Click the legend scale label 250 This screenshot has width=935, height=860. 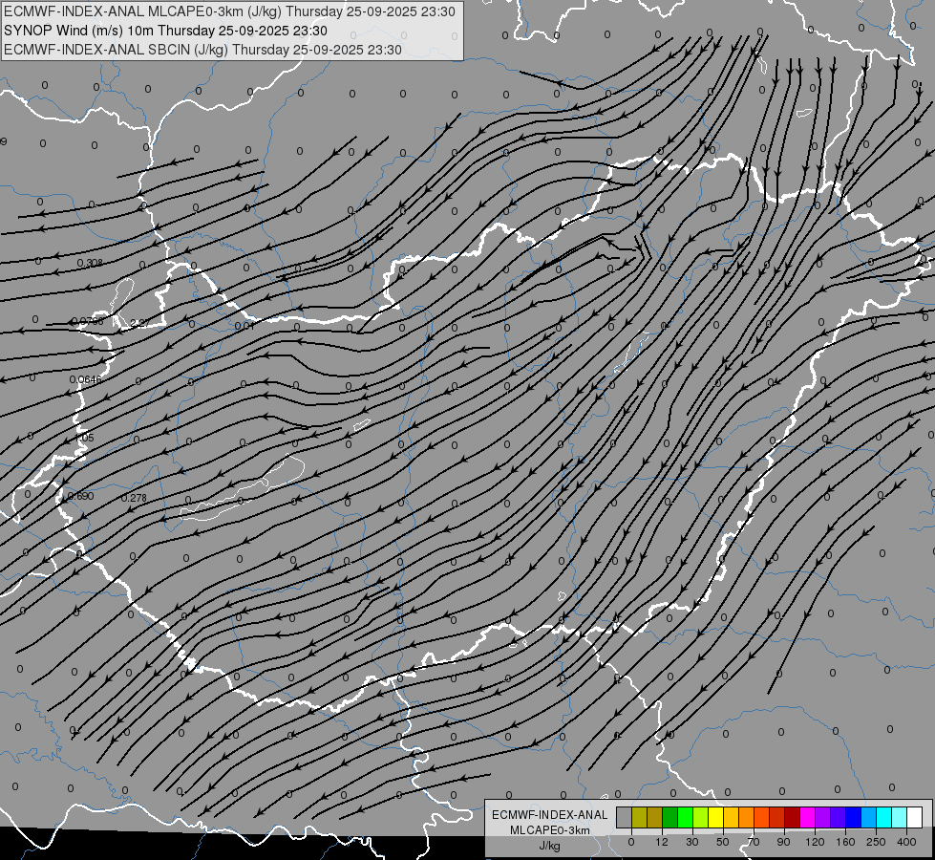tap(876, 842)
